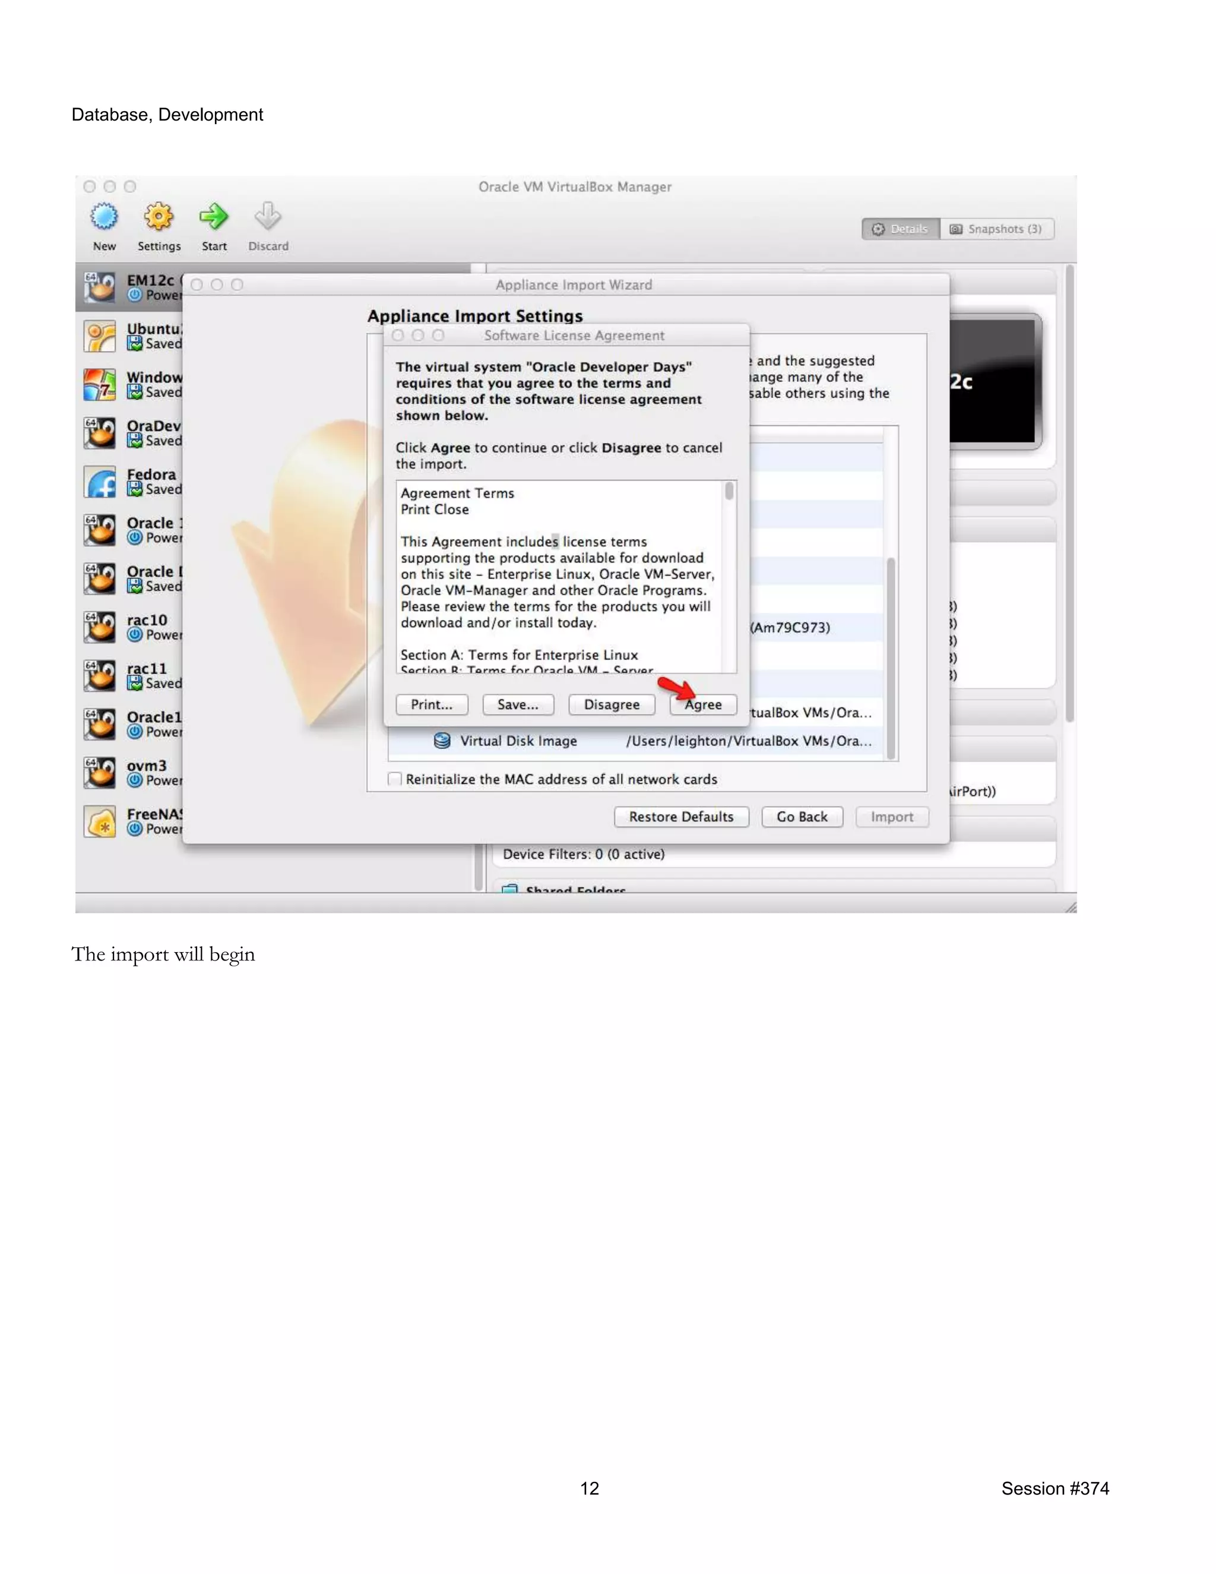
Task: Click Fedora's Saved state icon
Action: tap(135, 489)
